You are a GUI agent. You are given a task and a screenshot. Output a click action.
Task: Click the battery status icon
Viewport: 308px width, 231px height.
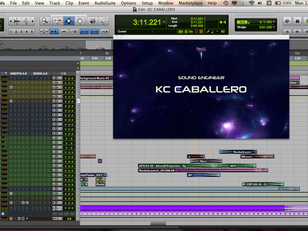coord(278,3)
